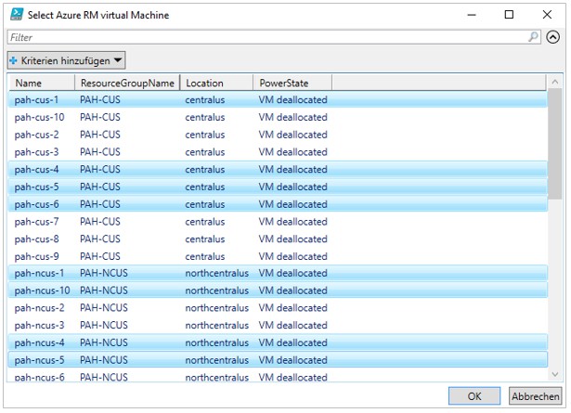571x413 pixels.
Task: Sort by the Location column header
Action: pyautogui.click(x=215, y=83)
